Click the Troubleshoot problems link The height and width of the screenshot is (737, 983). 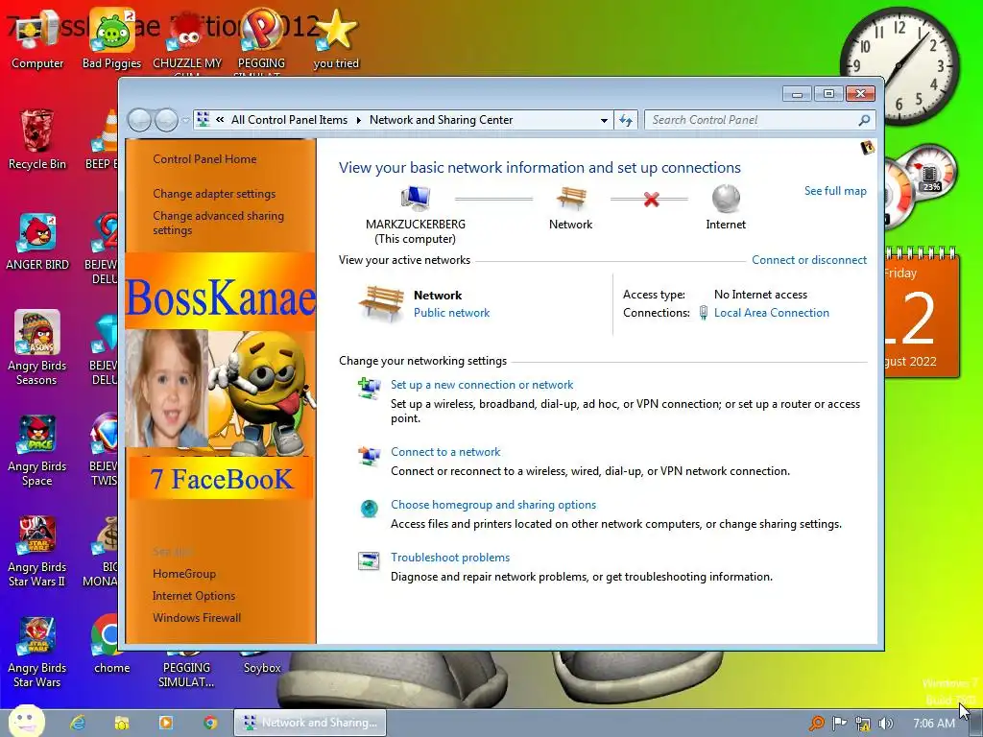450,558
